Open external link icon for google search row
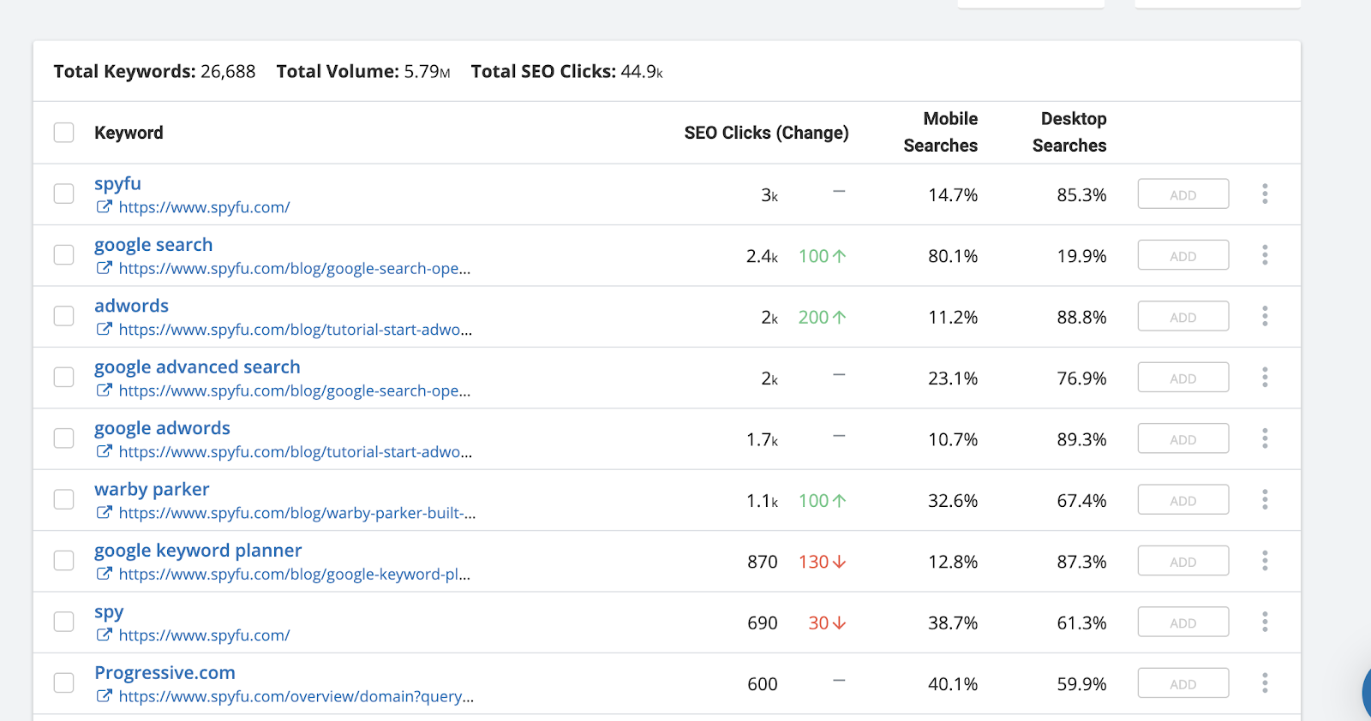The width and height of the screenshot is (1371, 721). click(104, 267)
